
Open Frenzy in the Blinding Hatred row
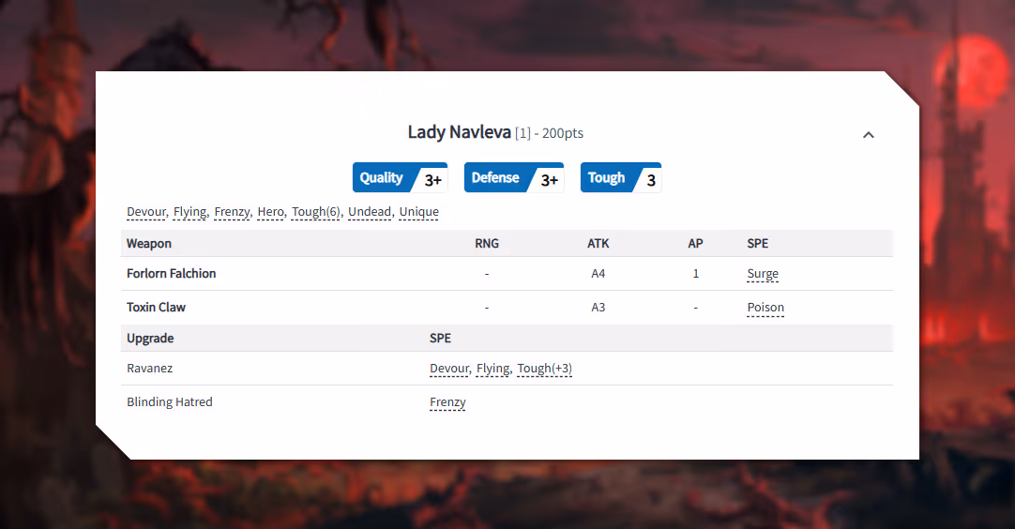[x=447, y=402]
